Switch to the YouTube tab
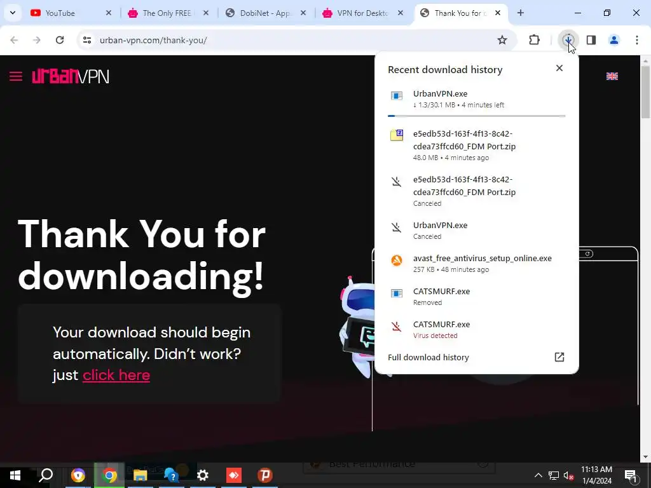 click(x=70, y=13)
